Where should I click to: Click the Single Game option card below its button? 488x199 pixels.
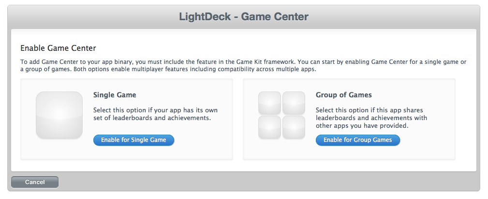(127, 153)
